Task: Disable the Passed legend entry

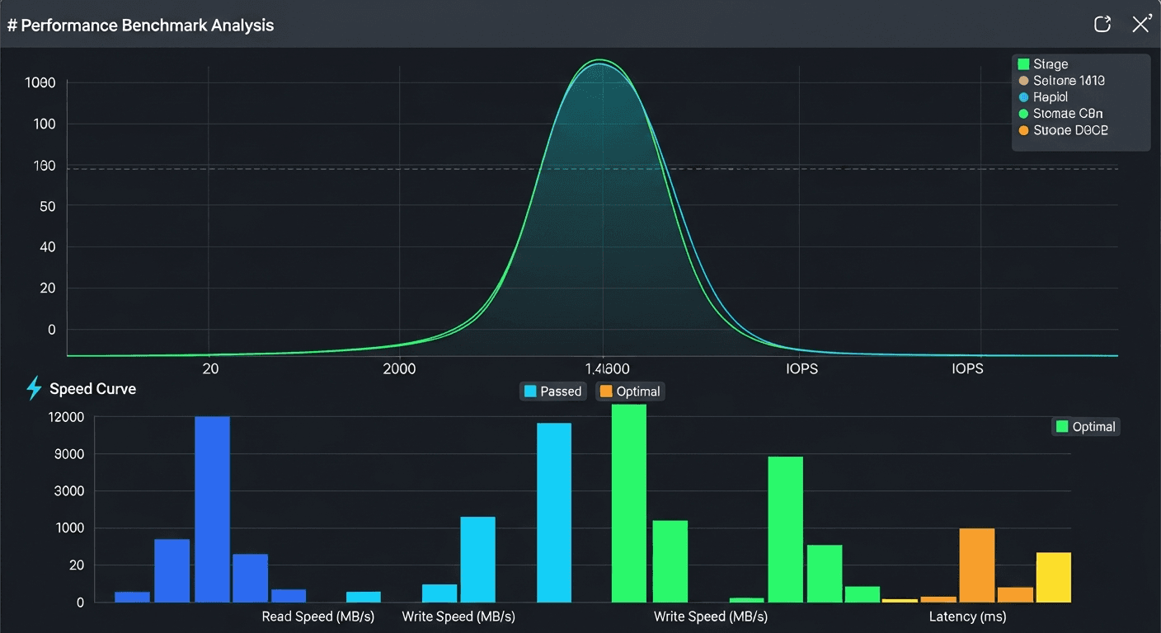Action: [553, 391]
